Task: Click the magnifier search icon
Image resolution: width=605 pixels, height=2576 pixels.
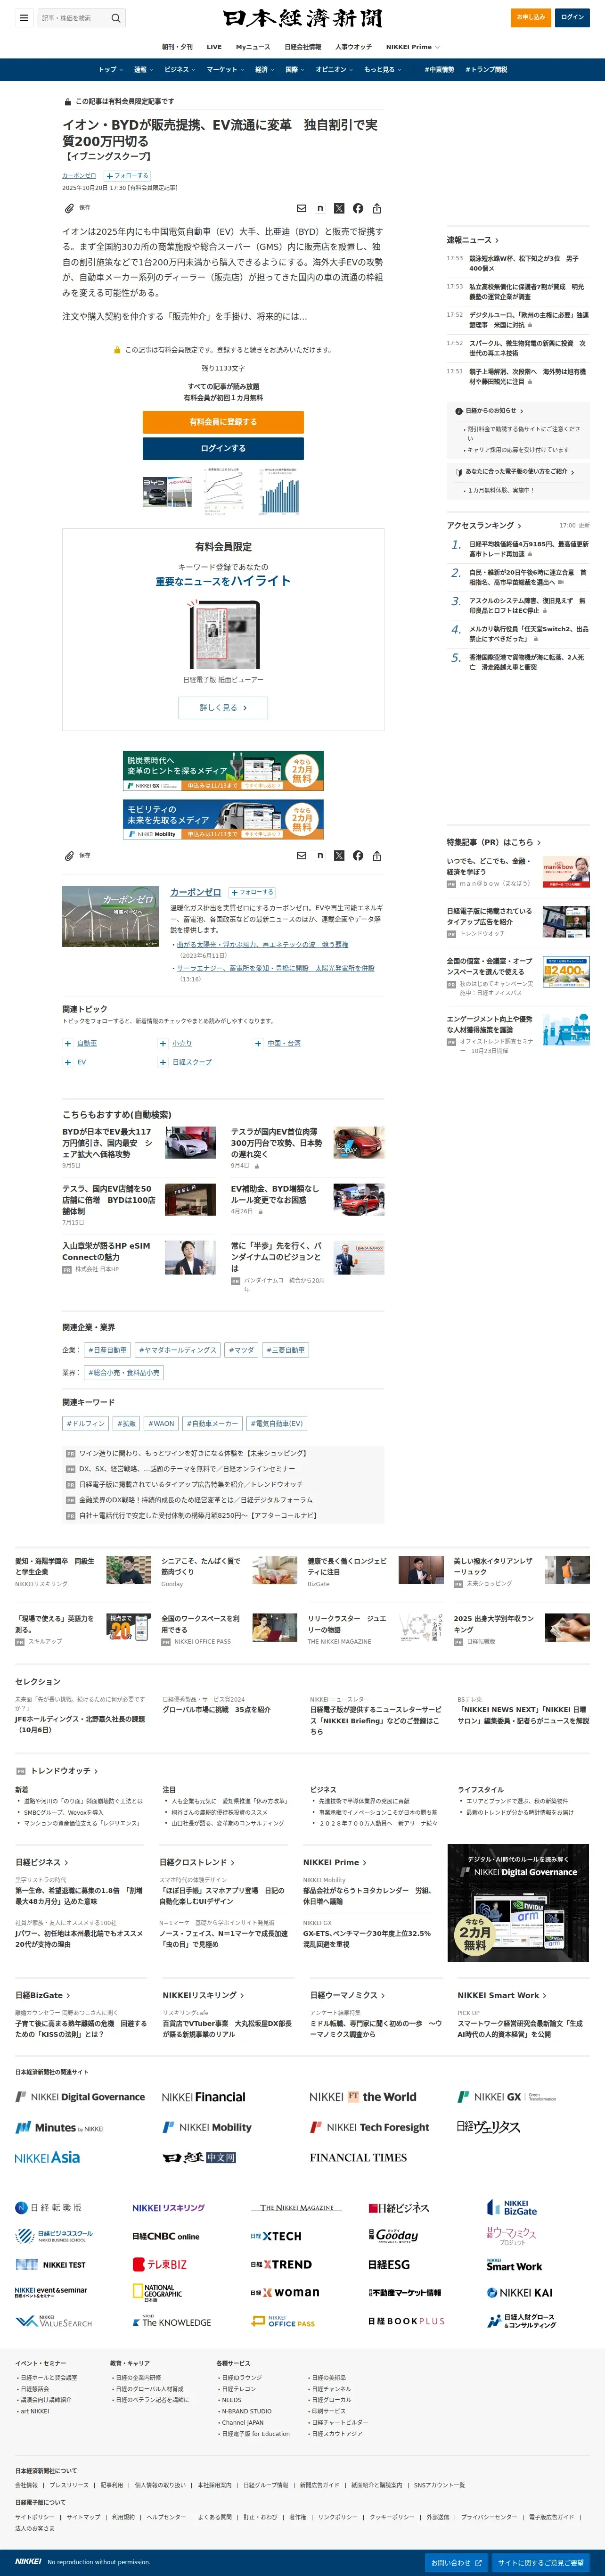Action: (116, 18)
